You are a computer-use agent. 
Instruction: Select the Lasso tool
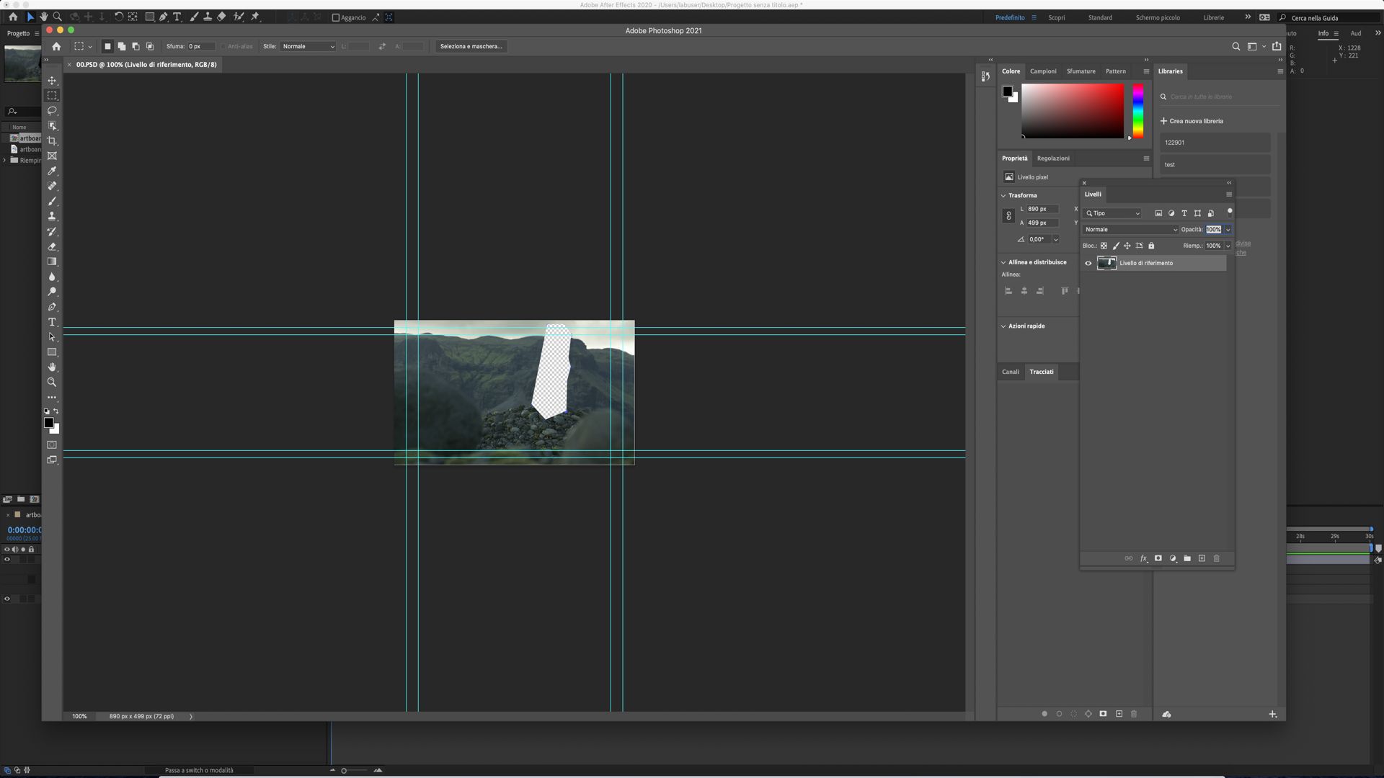tap(52, 111)
